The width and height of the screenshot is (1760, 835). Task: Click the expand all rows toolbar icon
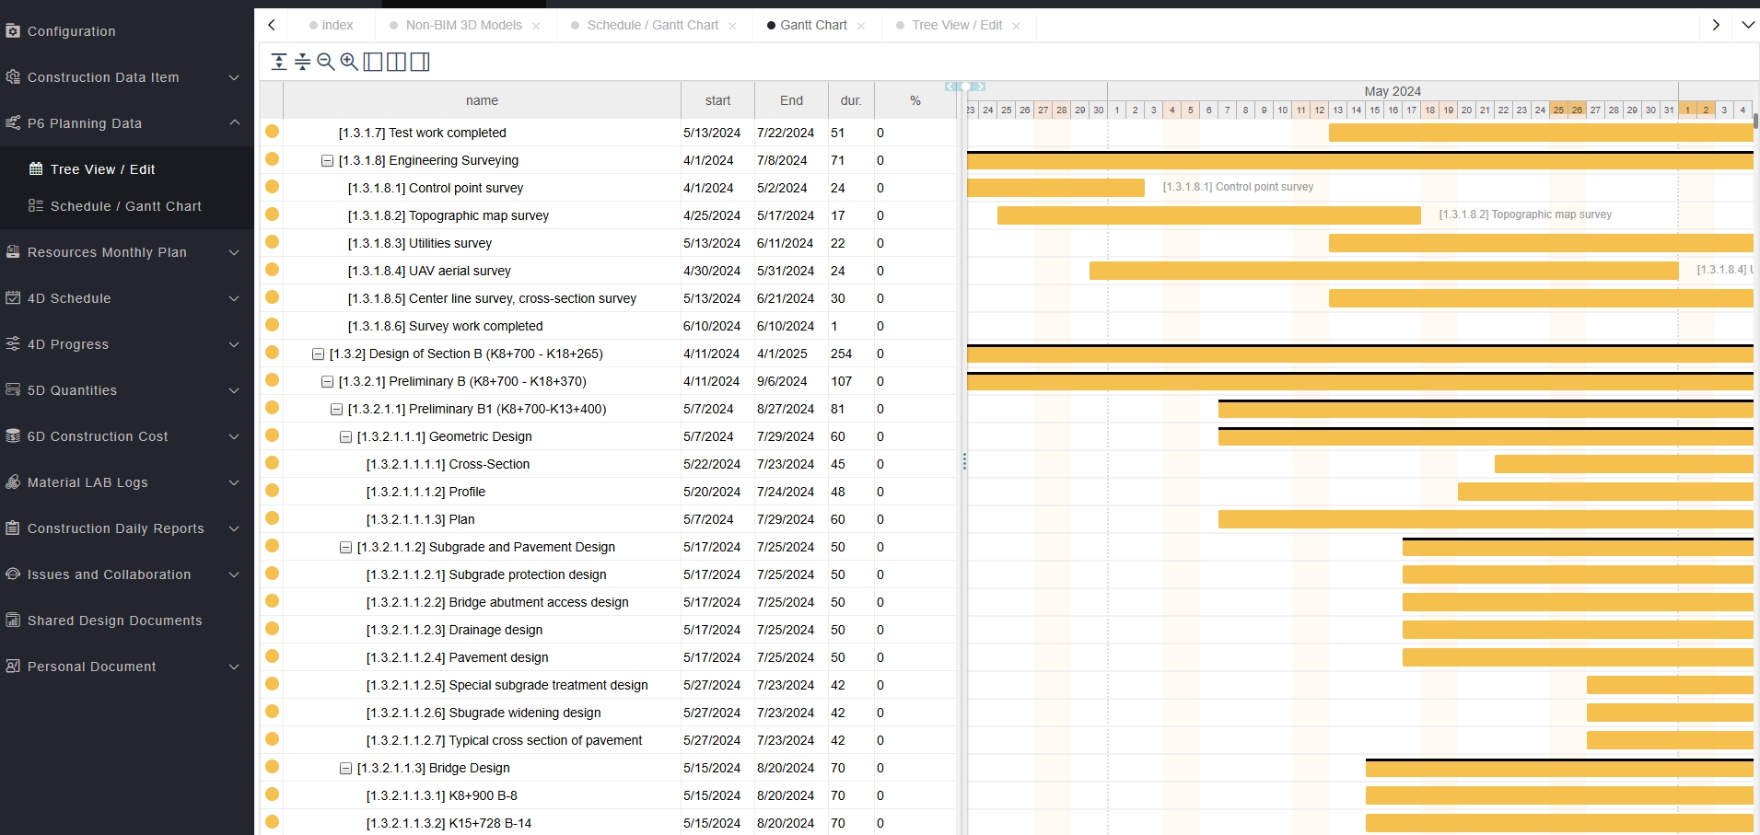pyautogui.click(x=279, y=62)
